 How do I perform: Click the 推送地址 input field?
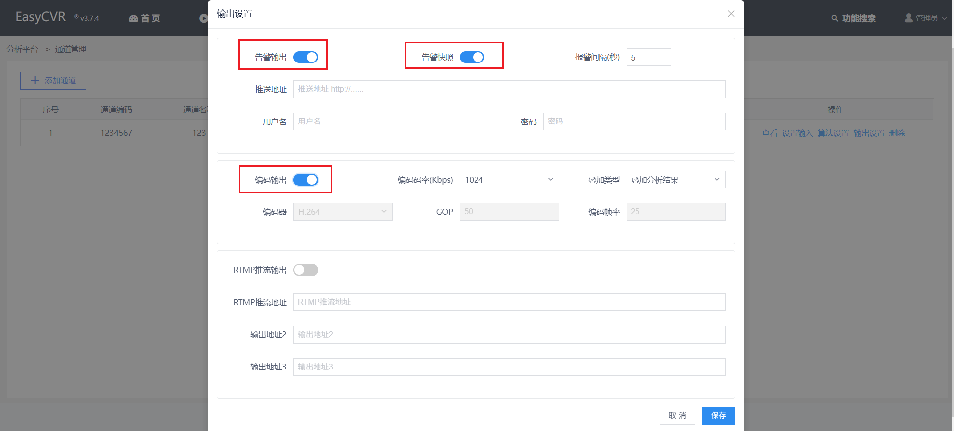pyautogui.click(x=509, y=89)
